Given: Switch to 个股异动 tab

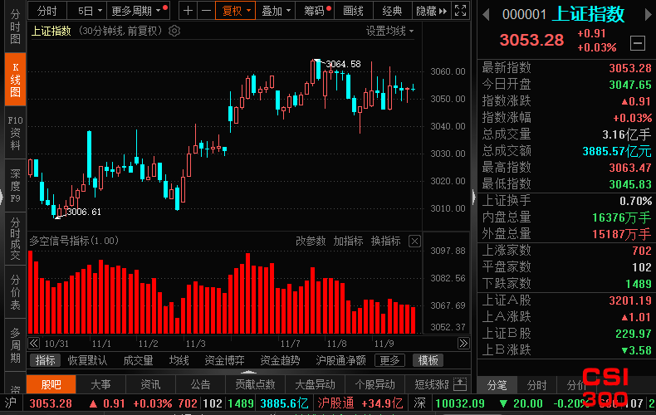Looking at the screenshot, I should [x=375, y=384].
